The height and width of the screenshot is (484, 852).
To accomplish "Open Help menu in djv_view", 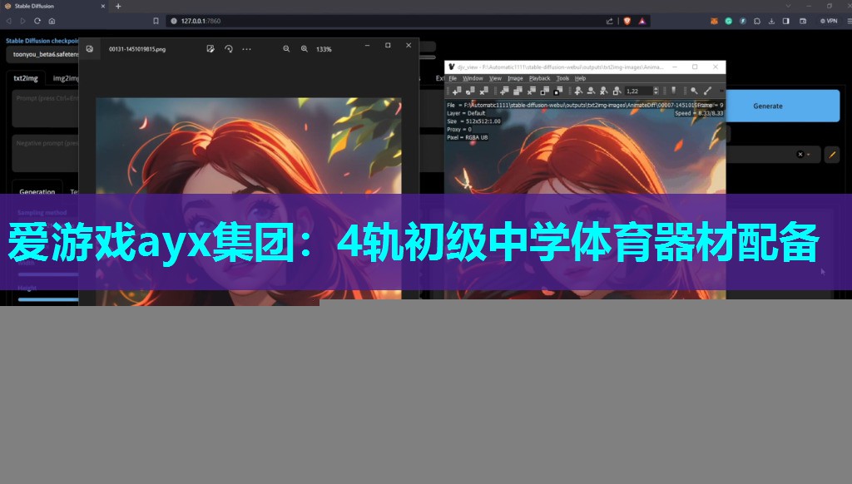I will (580, 78).
